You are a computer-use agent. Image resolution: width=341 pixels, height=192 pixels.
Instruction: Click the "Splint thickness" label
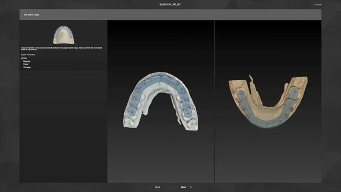point(28,54)
